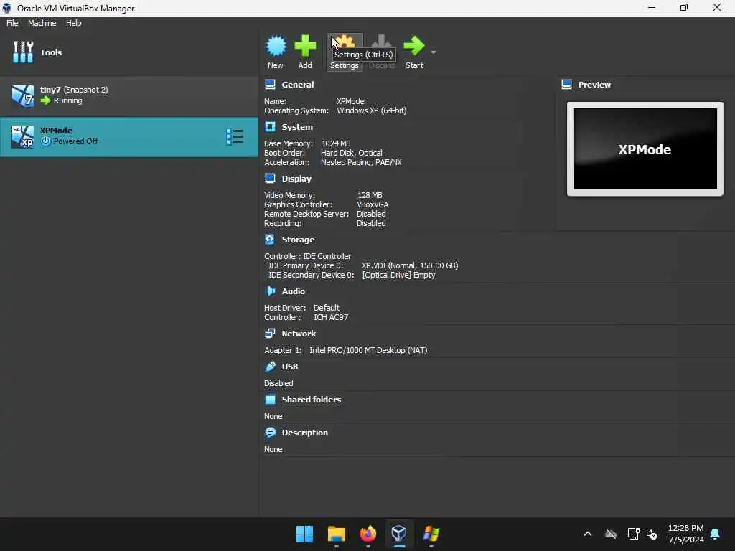Click the Boot Order Hard Disk, Optical value
Image resolution: width=735 pixels, height=551 pixels.
pos(352,153)
